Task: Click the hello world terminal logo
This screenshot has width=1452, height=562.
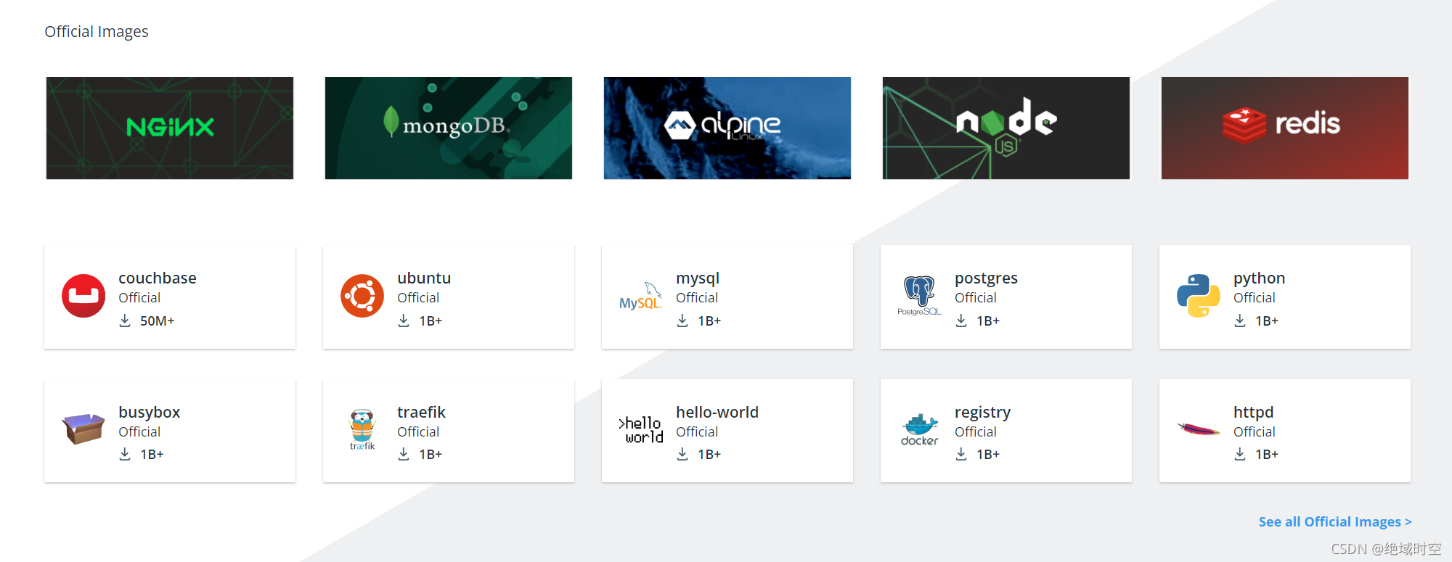Action: (x=641, y=429)
